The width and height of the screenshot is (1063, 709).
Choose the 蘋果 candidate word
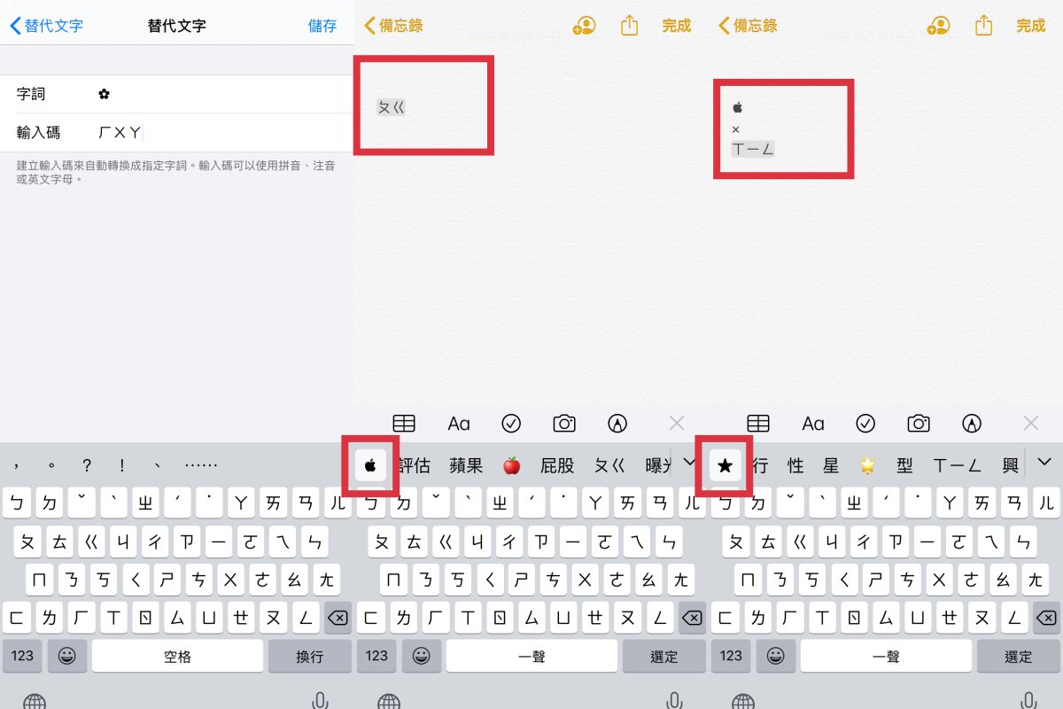[x=466, y=465]
